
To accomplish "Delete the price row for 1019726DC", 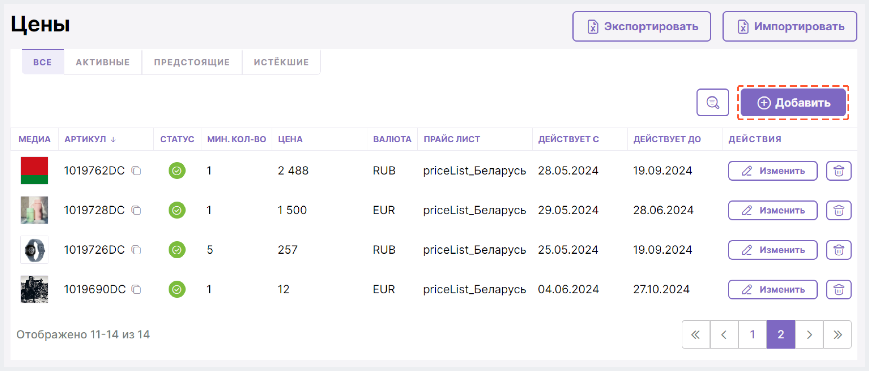I will click(x=839, y=250).
